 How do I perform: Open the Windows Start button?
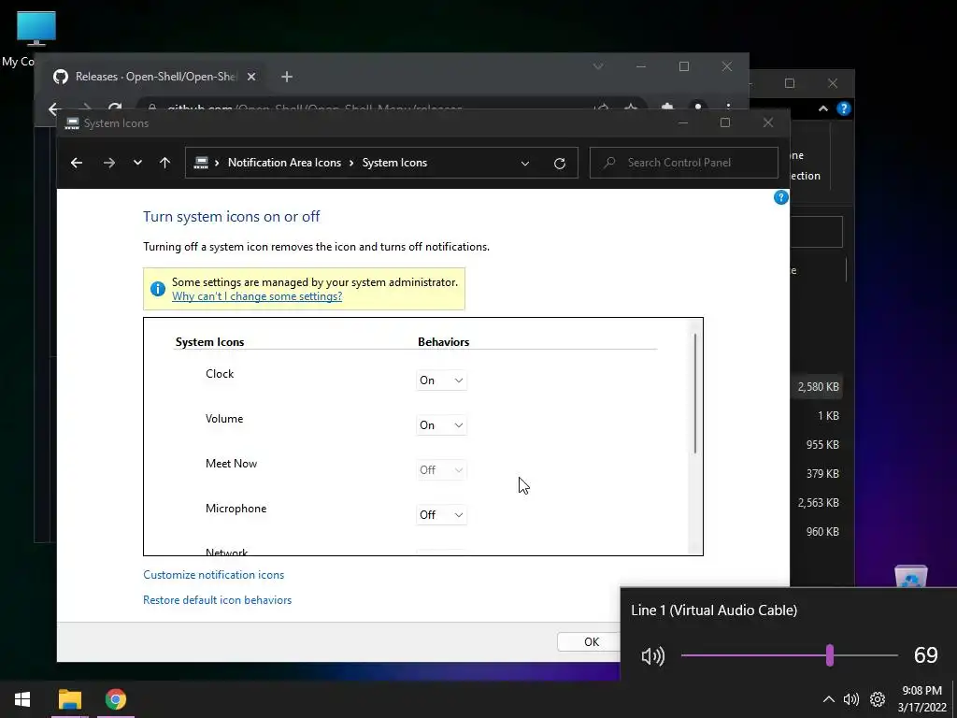click(22, 699)
